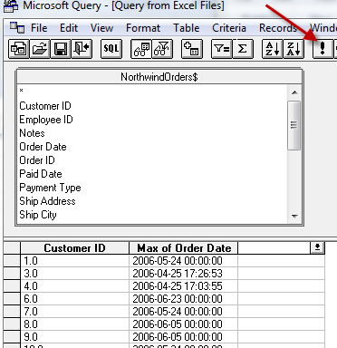Click the New Query toolbar icon
337x348 pixels.
coord(19,49)
